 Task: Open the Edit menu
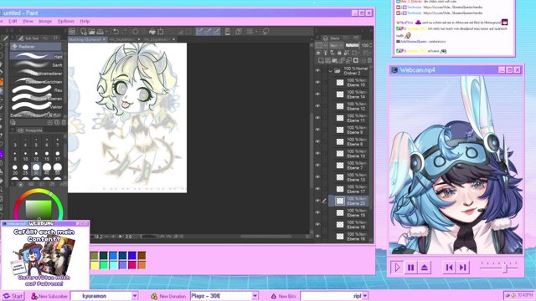[13, 21]
